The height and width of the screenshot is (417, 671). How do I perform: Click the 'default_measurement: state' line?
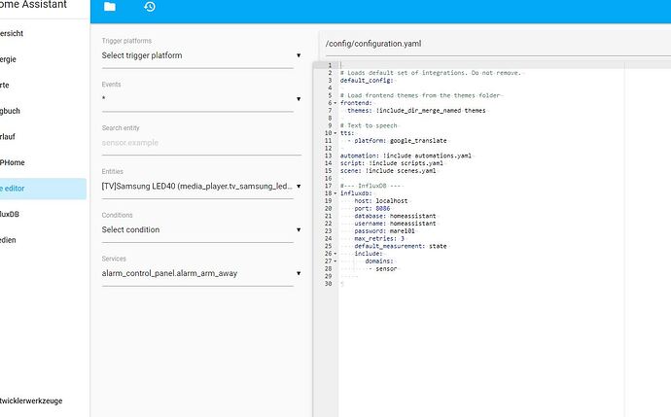point(400,246)
